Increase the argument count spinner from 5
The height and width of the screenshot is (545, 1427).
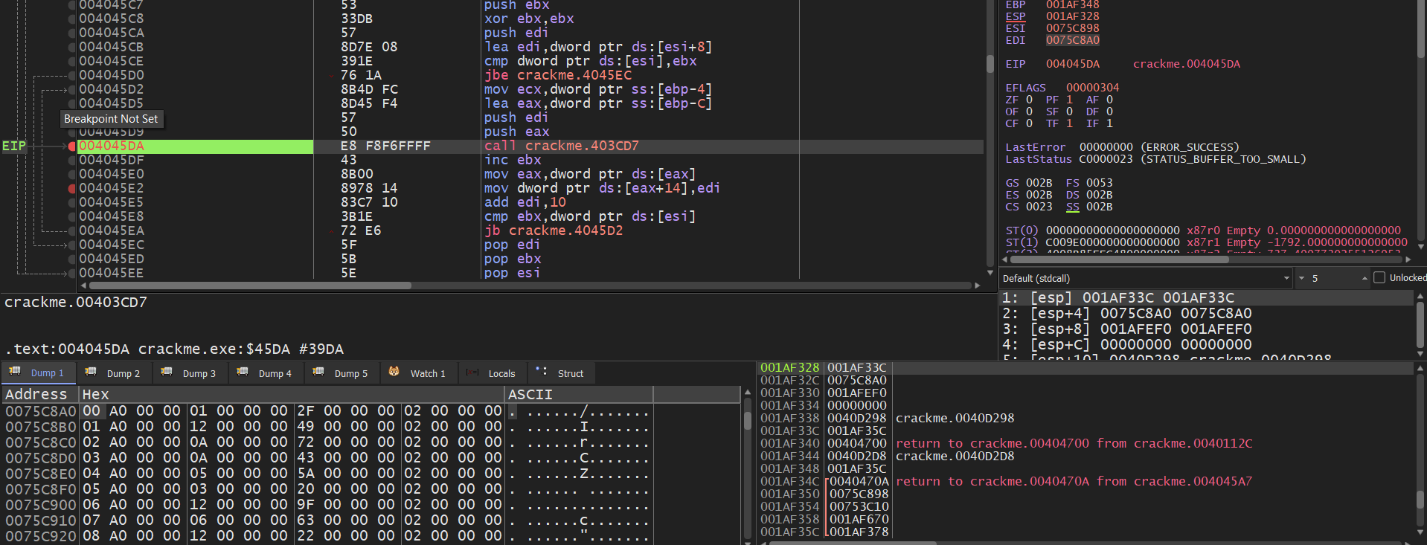tap(1365, 278)
